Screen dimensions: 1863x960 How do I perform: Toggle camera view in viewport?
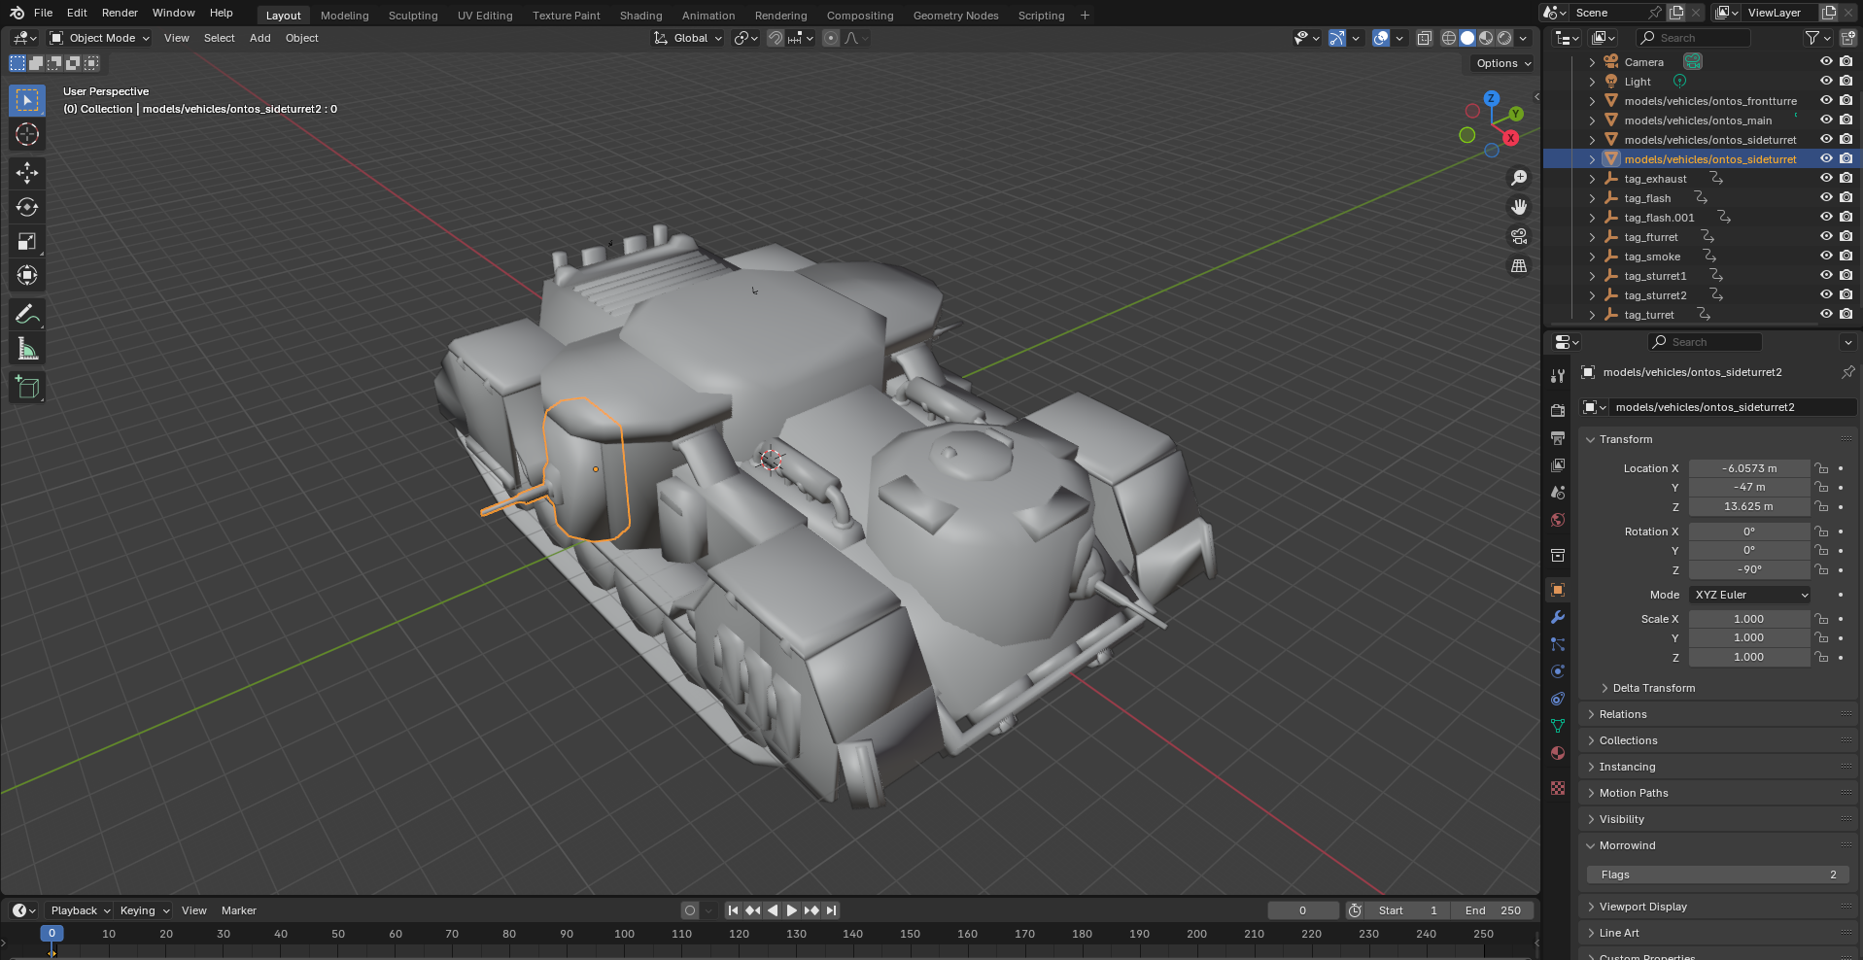click(1519, 236)
